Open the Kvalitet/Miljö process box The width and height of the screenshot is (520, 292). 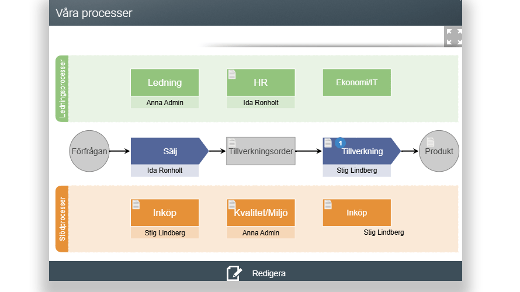pyautogui.click(x=261, y=213)
